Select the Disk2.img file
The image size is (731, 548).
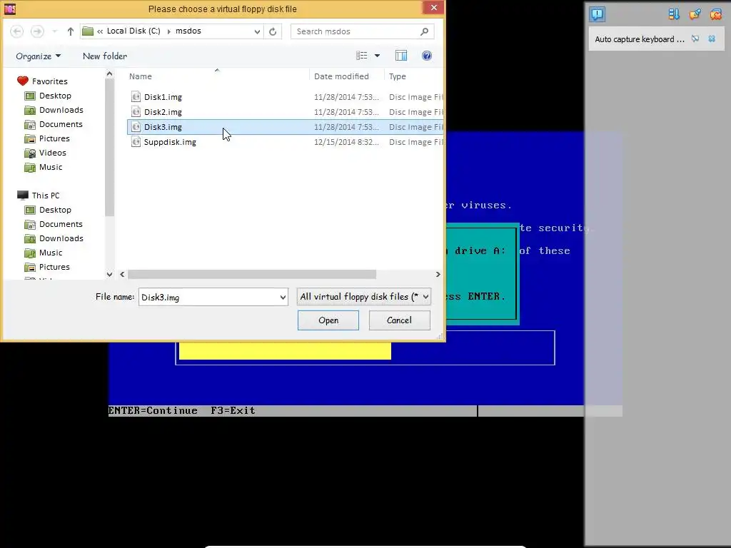pos(286,112)
